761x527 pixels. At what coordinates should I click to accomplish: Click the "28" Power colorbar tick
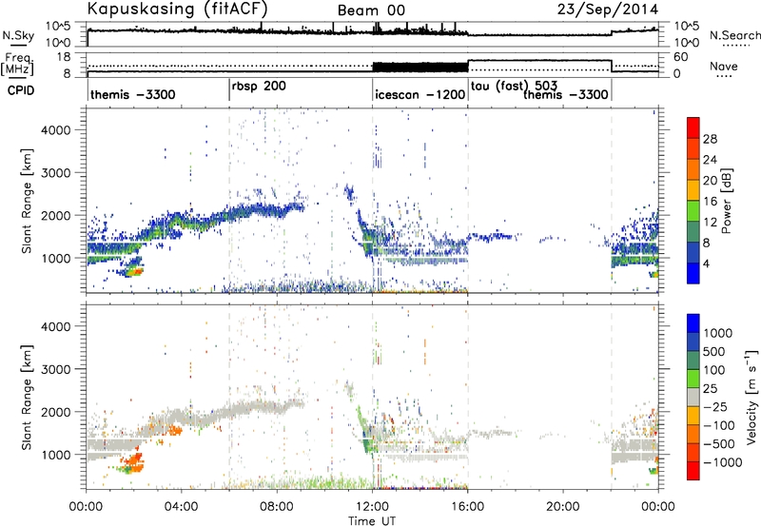tap(710, 139)
